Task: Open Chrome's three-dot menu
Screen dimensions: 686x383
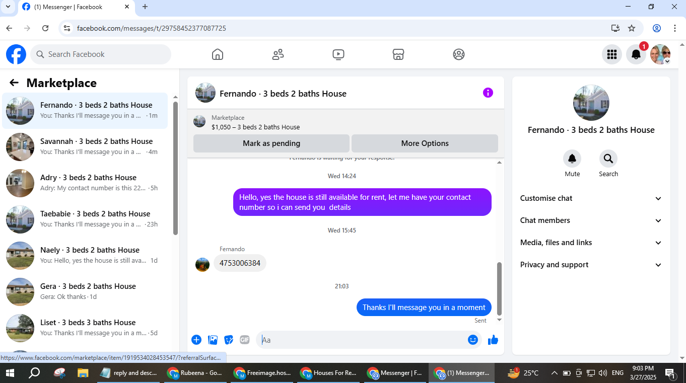Action: pyautogui.click(x=675, y=28)
